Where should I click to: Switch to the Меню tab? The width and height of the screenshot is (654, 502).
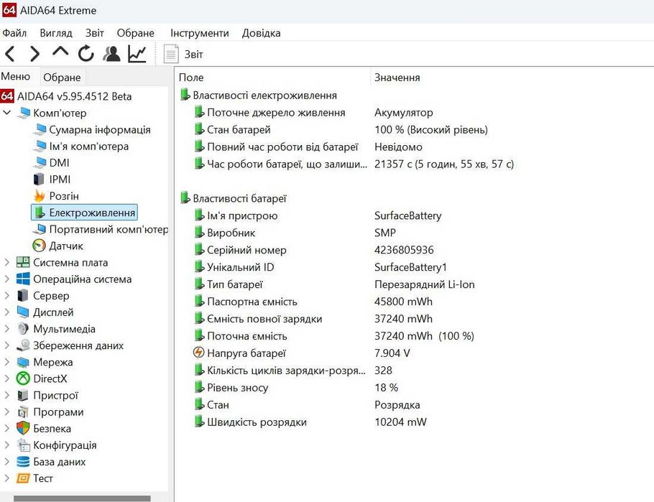click(x=15, y=76)
